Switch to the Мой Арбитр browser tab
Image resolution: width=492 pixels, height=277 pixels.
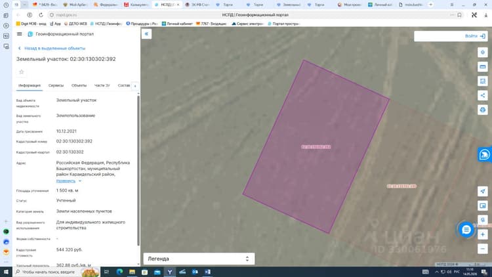pyautogui.click(x=75, y=5)
